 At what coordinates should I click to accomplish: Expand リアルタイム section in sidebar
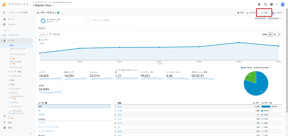click(13, 35)
